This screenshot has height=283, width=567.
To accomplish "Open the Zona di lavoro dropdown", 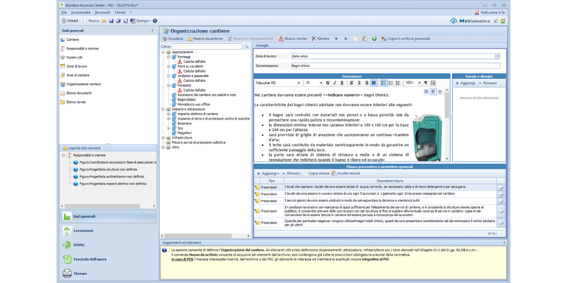I will [497, 56].
